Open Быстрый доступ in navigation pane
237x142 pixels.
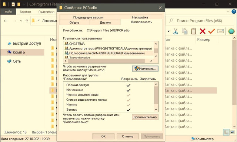(24, 44)
